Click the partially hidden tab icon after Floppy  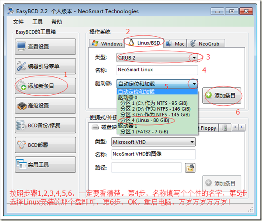(x=225, y=128)
